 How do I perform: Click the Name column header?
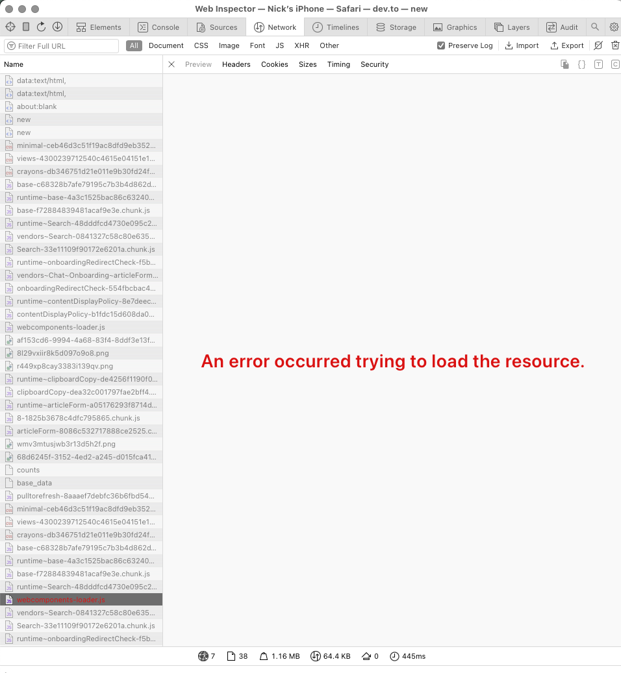pyautogui.click(x=81, y=64)
